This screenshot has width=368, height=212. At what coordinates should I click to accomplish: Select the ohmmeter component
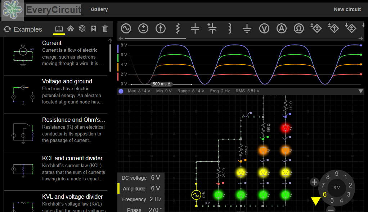click(x=299, y=28)
